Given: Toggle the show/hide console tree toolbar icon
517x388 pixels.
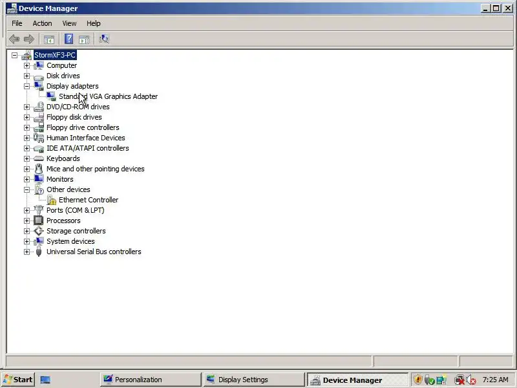Looking at the screenshot, I should tap(49, 39).
